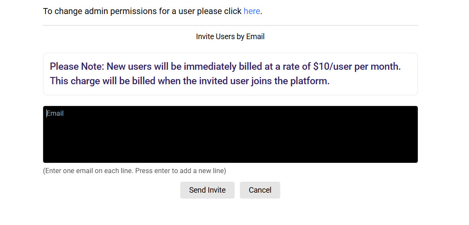The width and height of the screenshot is (469, 225).
Task: Click the "invited user joins the platform" phrase
Action: pyautogui.click(x=264, y=81)
